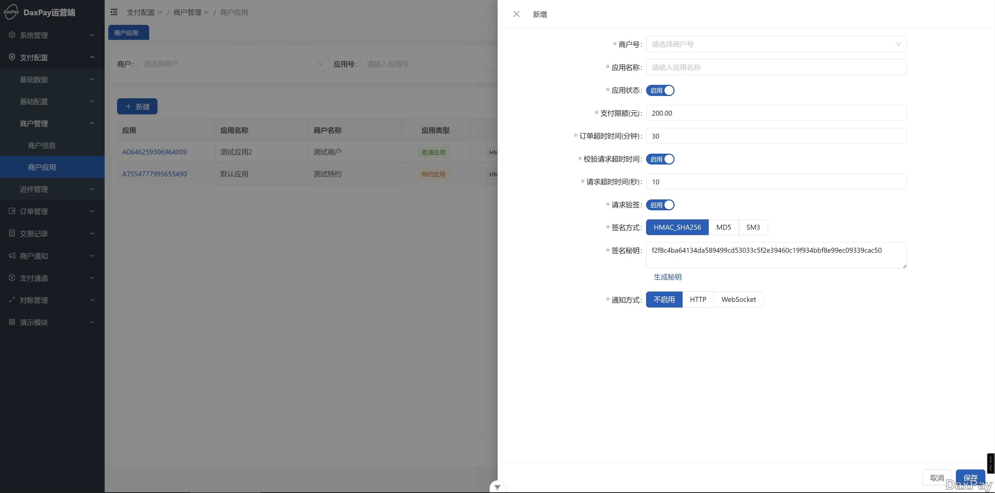This screenshot has height=493, width=995.
Task: Disable the 请求验签 switch
Action: click(660, 205)
